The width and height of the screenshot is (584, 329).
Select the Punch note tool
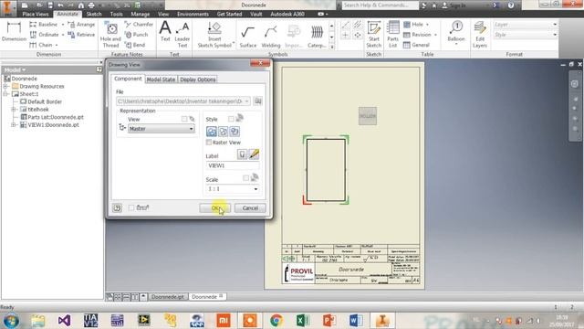[136, 35]
